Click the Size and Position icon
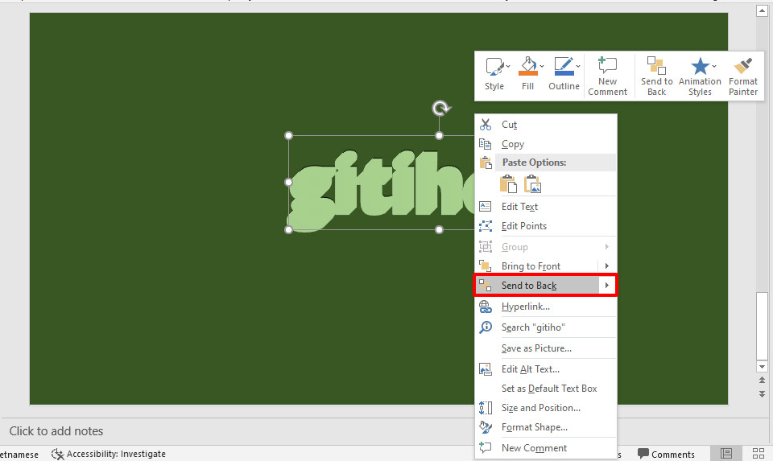Image resolution: width=773 pixels, height=461 pixels. tap(486, 408)
